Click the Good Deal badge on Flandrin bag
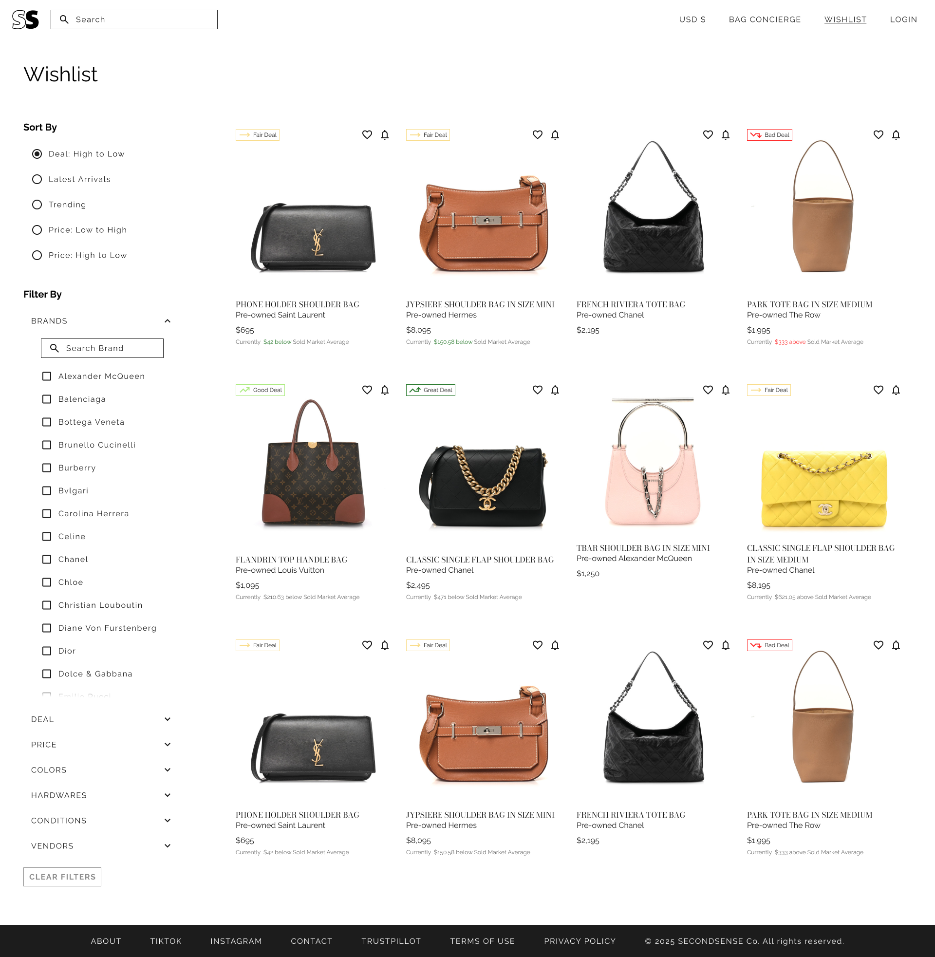This screenshot has height=957, width=935. click(x=260, y=390)
